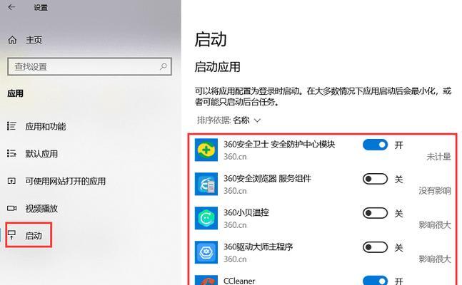
Task: Click the 未计量 impact label
Action: coord(438,157)
